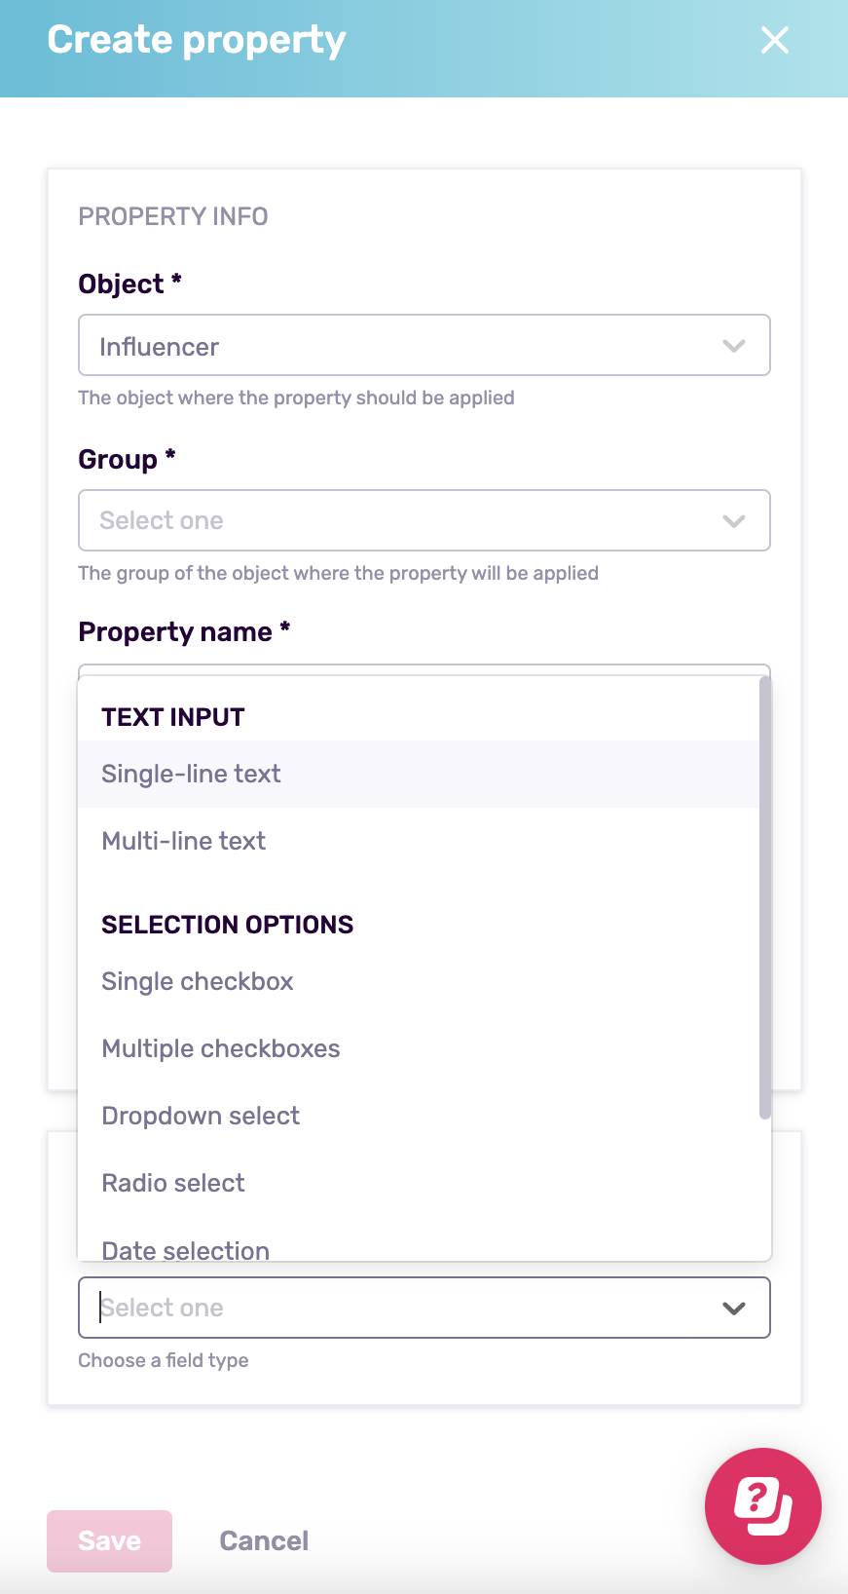Click the SELECTION OPTIONS section header
Screen dimensions: 848x1594
(227, 924)
